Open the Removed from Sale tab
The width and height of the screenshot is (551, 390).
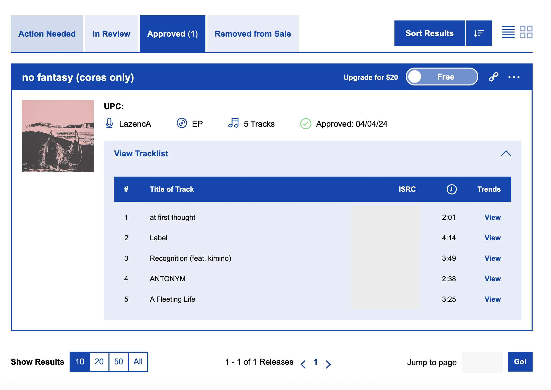[253, 34]
